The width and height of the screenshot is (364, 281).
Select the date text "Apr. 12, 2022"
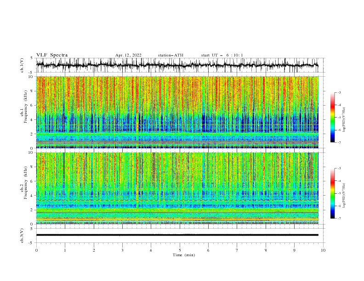click(128, 55)
